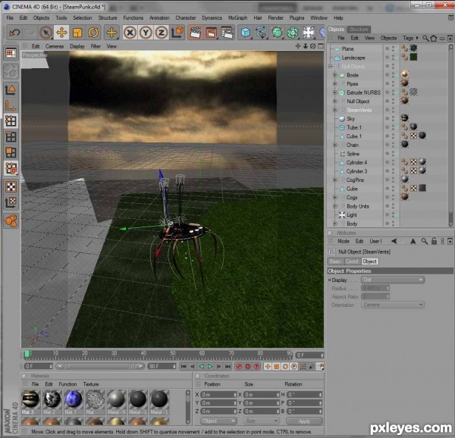
Task: Click the orange object icon at sidebar bottom
Action: click(x=11, y=221)
